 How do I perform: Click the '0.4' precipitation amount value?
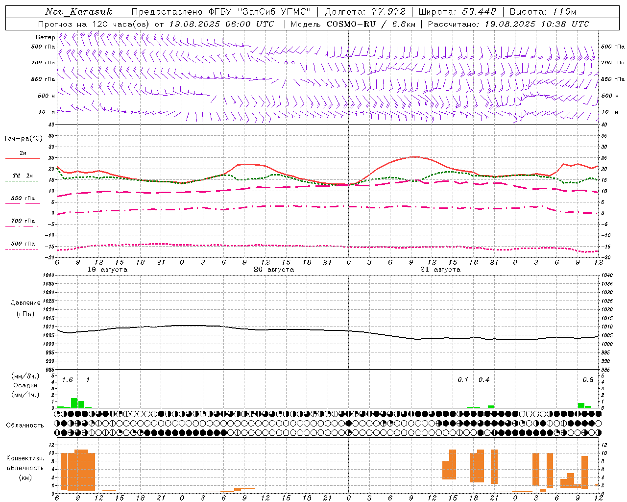tap(484, 380)
